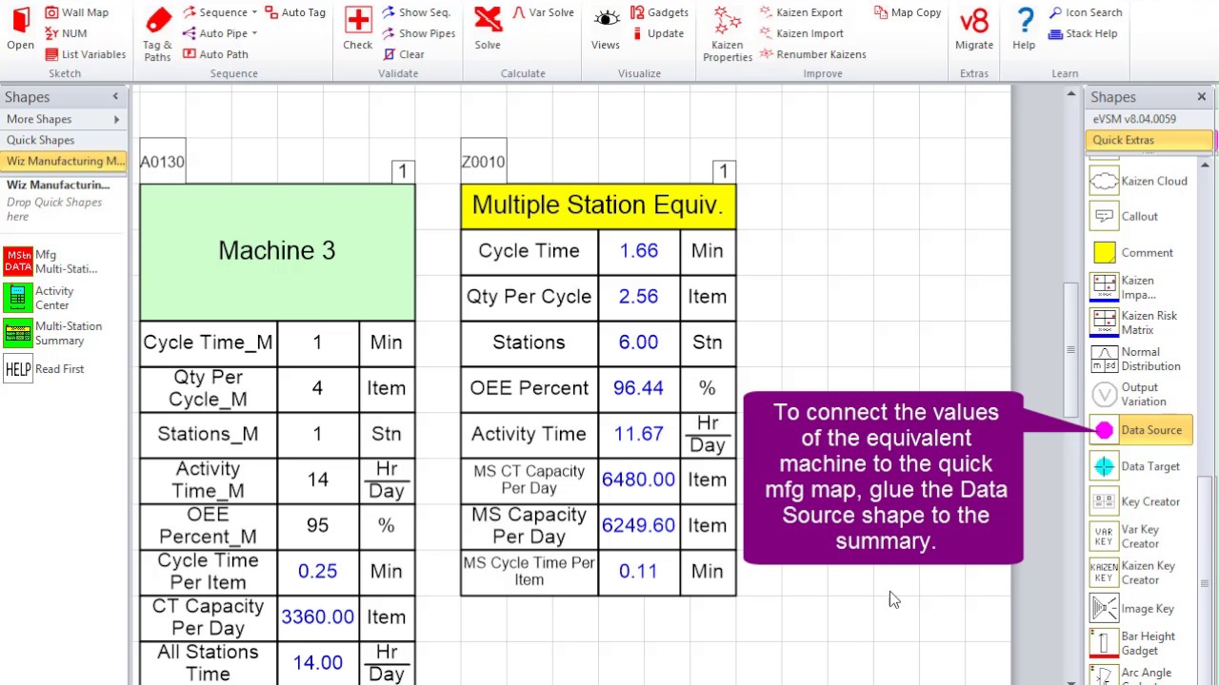Screen dimensions: 1219x685
Task: Open List Variables
Action: pyautogui.click(x=85, y=54)
